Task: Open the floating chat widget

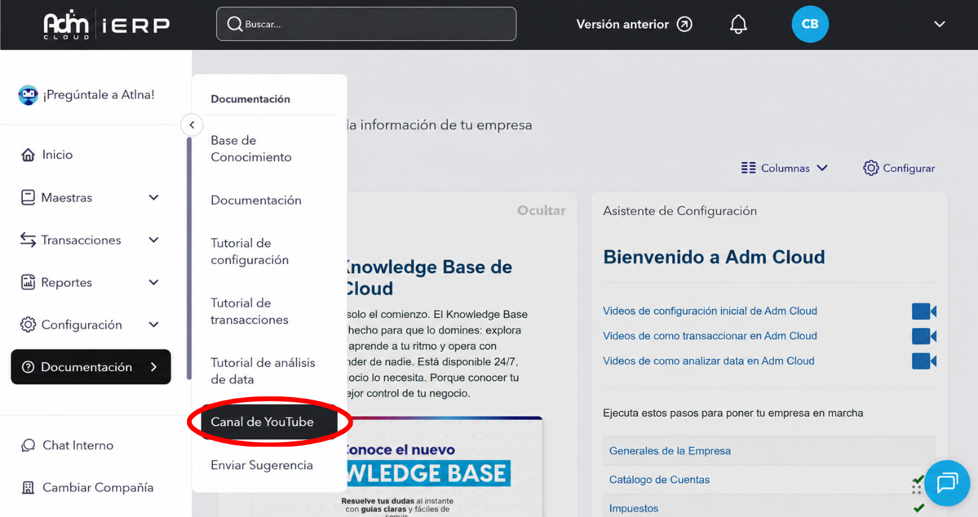Action: click(x=947, y=483)
